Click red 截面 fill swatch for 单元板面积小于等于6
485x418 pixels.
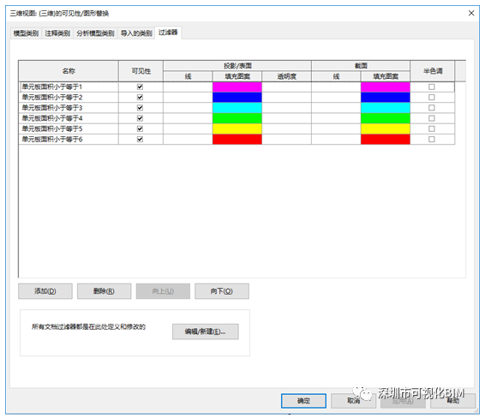(x=386, y=140)
